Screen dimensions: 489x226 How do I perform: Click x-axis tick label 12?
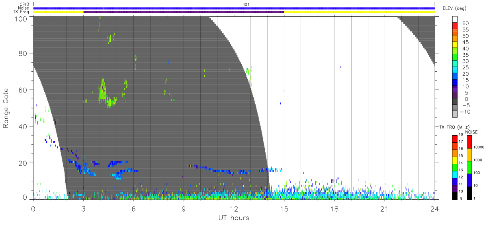coord(234,209)
